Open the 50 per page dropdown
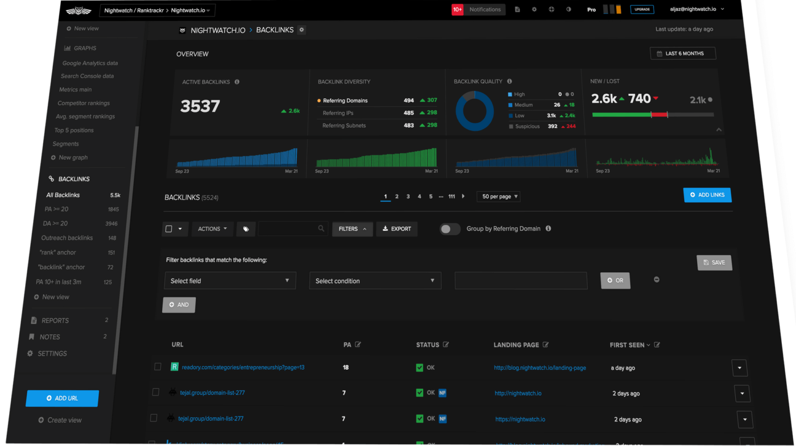This screenshot has height=446, width=796. [x=499, y=197]
